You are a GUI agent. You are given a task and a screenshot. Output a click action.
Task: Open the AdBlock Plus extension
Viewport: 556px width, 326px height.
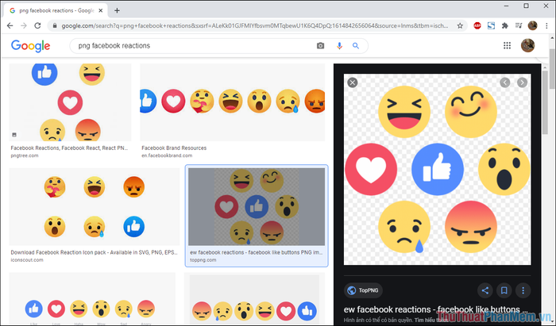(477, 25)
